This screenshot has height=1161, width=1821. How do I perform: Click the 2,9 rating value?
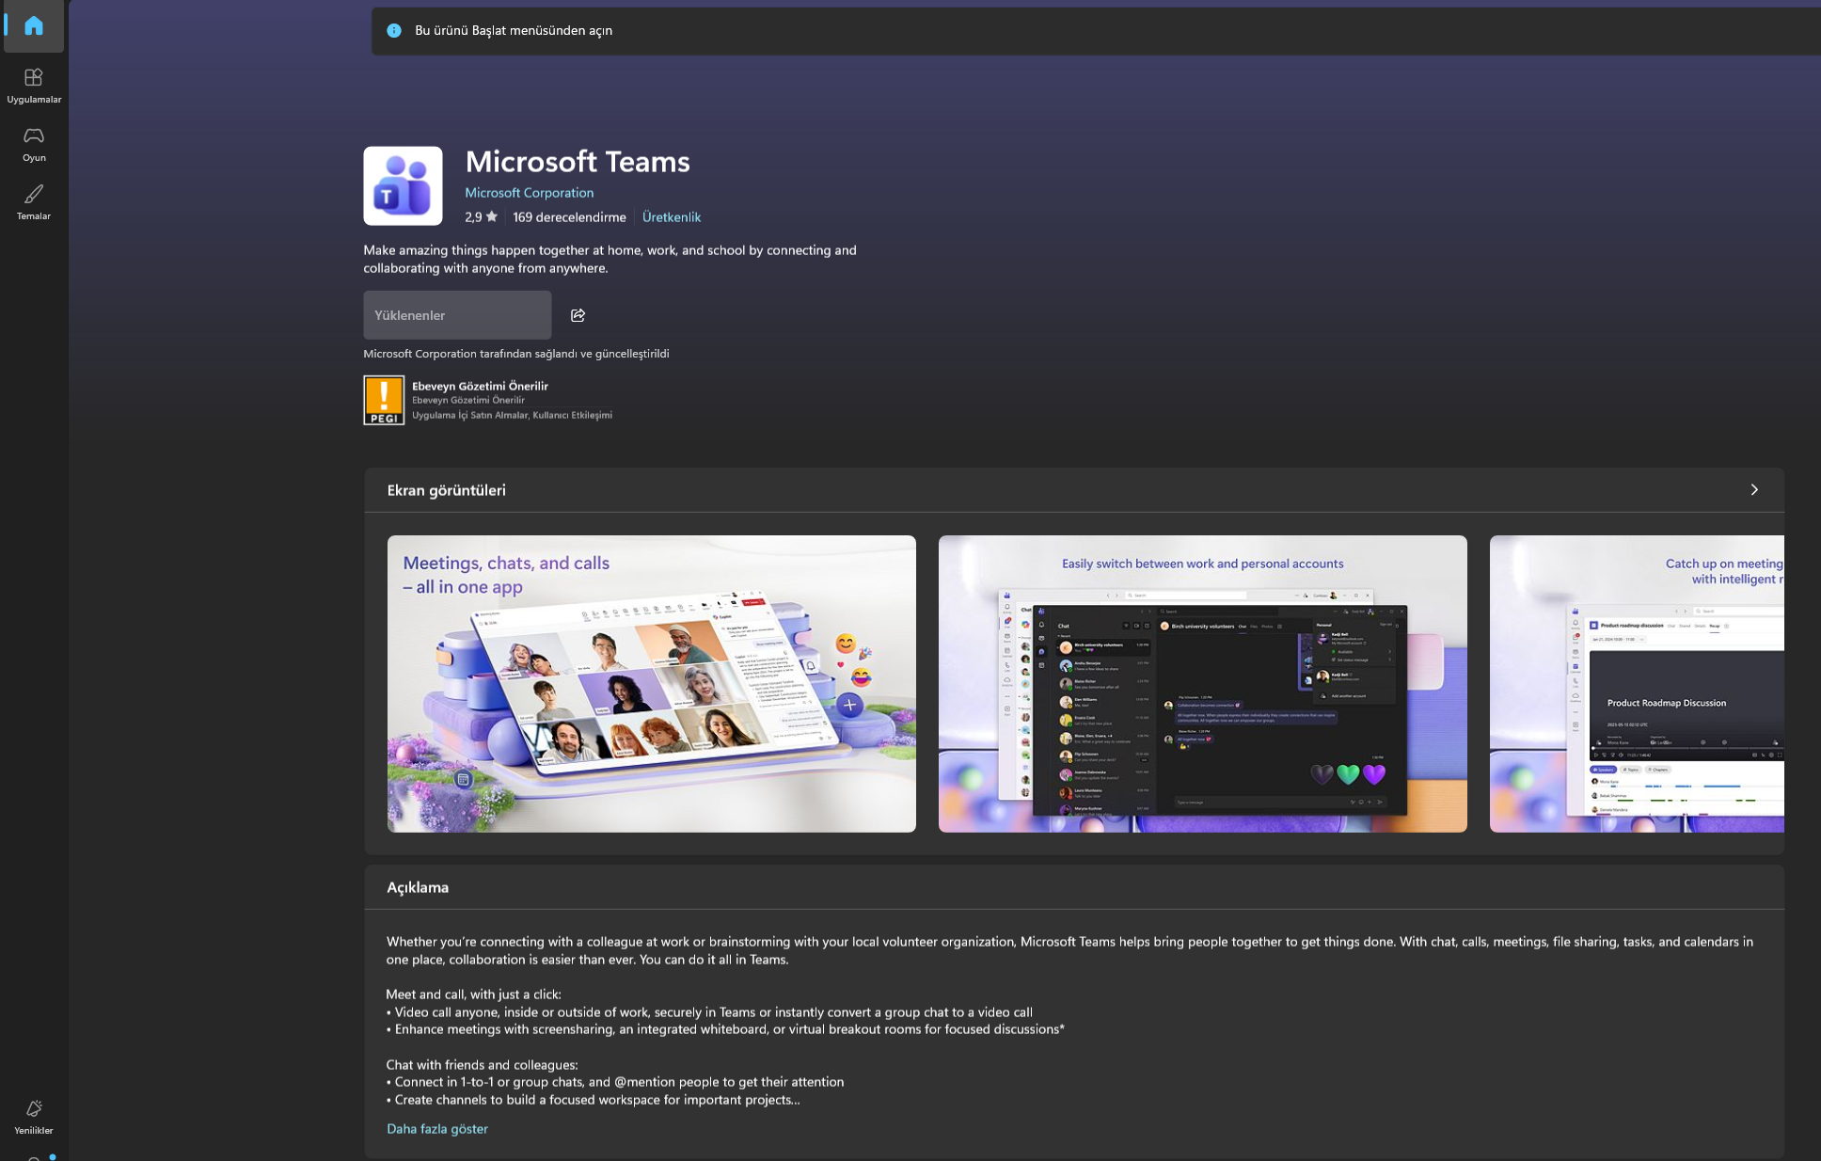click(x=473, y=216)
